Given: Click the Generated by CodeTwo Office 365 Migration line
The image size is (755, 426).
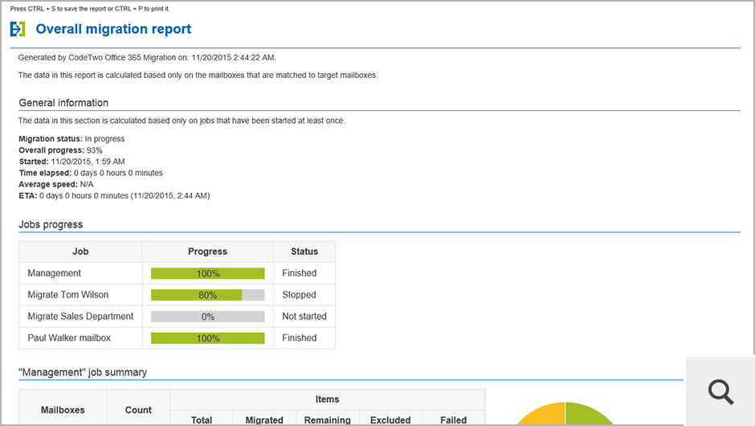Looking at the screenshot, I should [147, 58].
